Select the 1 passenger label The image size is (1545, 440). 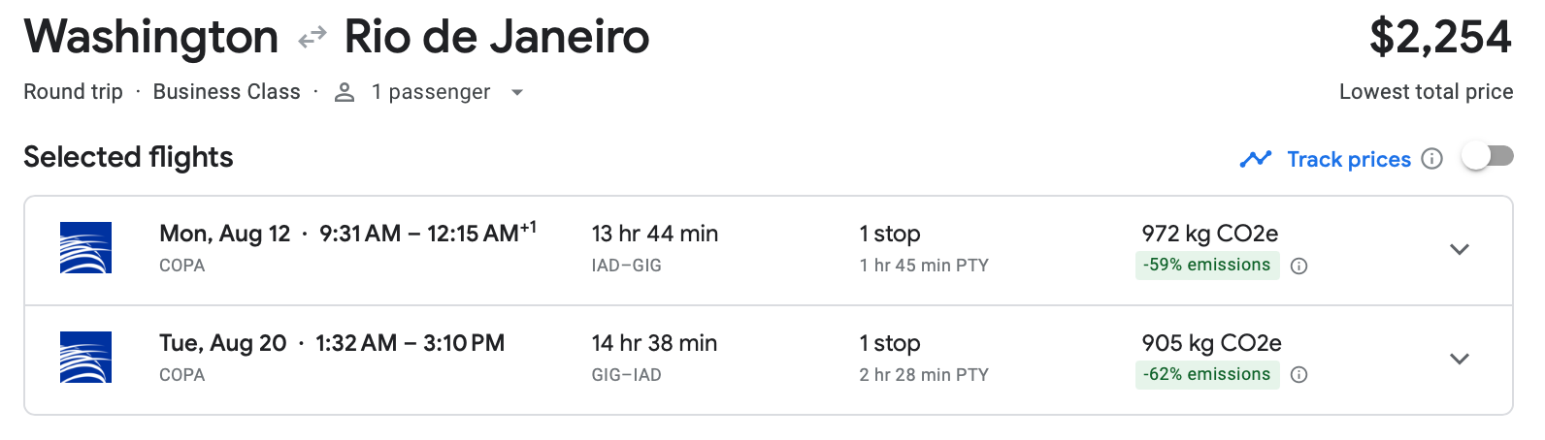tap(430, 92)
